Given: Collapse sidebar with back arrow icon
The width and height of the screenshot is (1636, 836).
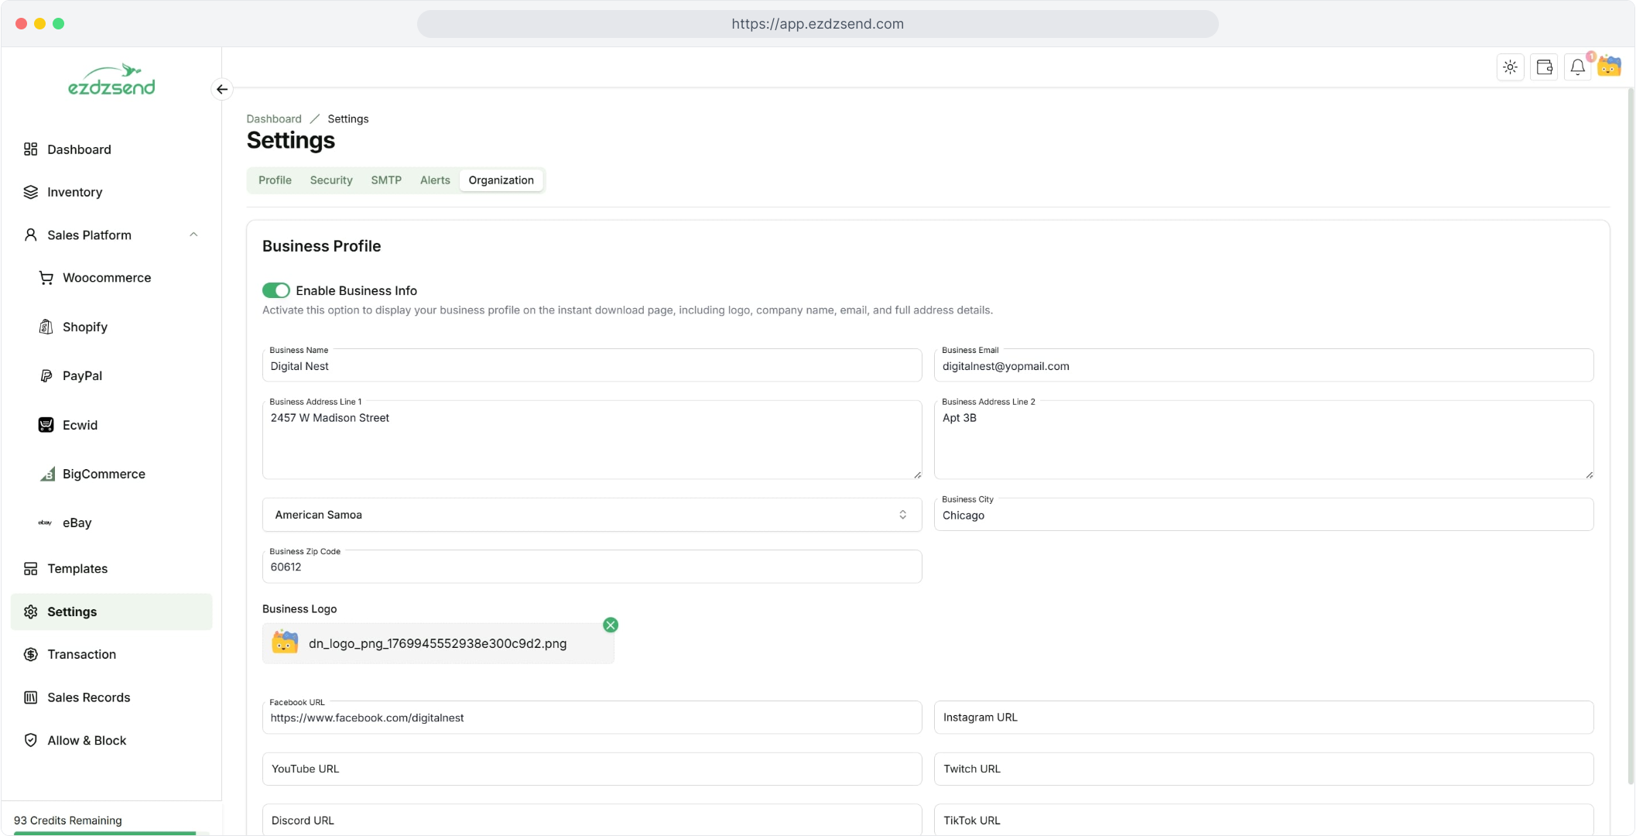Looking at the screenshot, I should (x=222, y=89).
